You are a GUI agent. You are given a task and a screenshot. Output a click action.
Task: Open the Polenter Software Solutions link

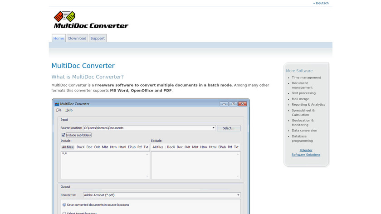[x=306, y=152]
